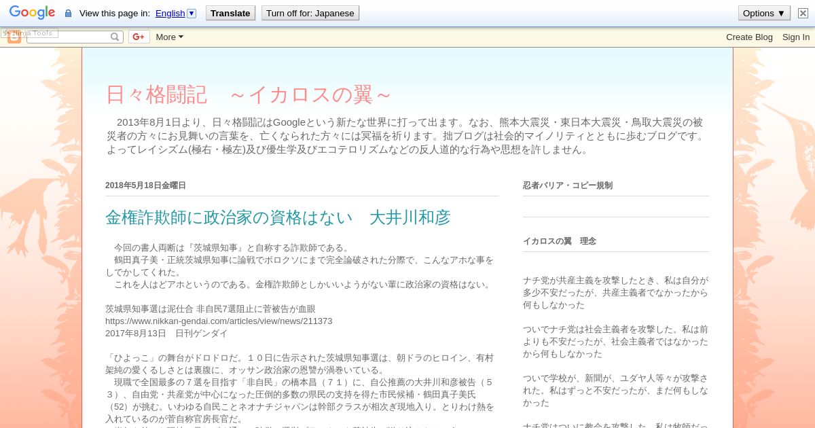Click the Google logo in translate bar

32,13
